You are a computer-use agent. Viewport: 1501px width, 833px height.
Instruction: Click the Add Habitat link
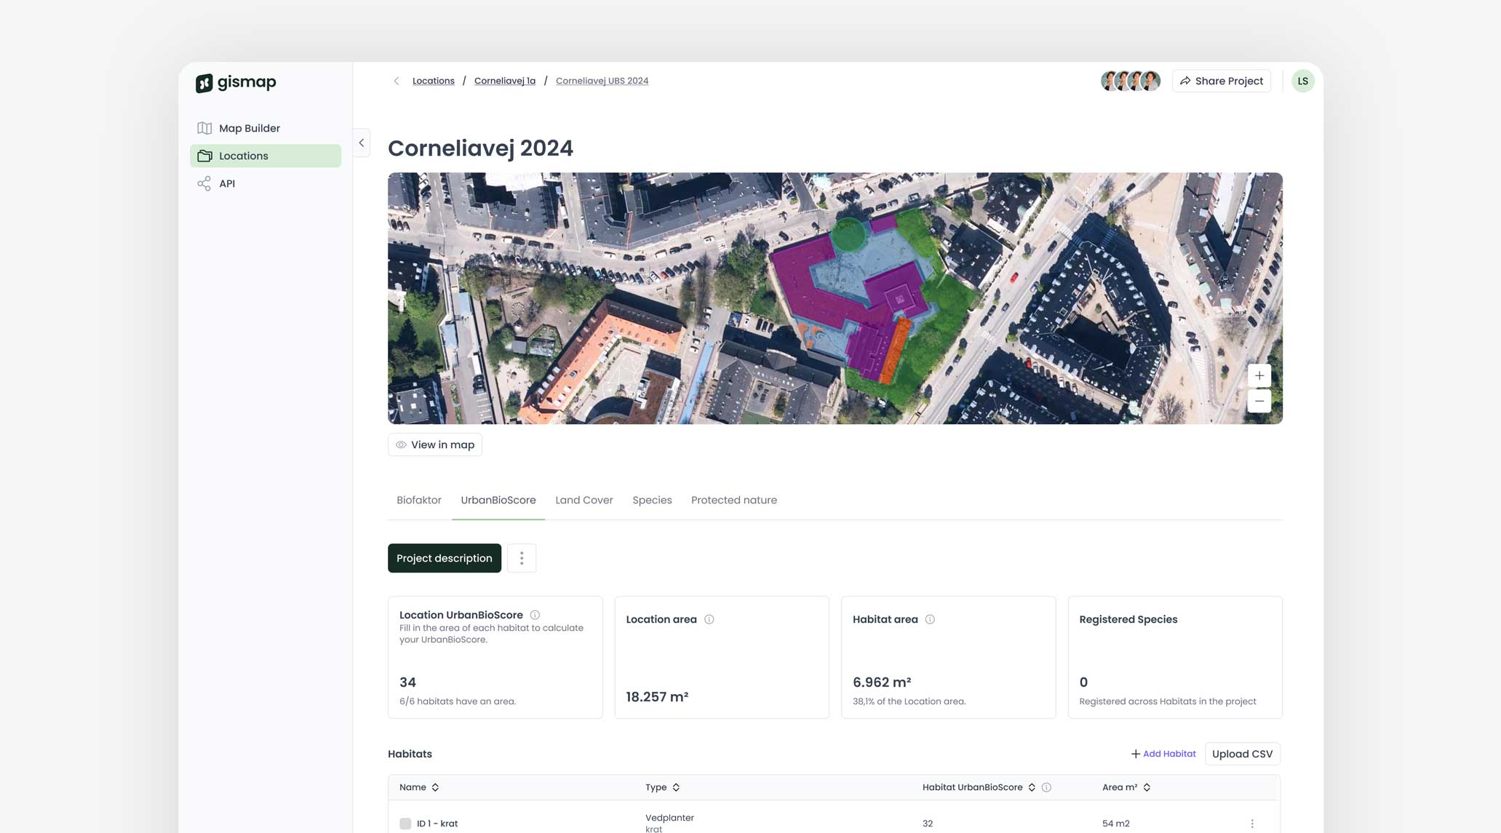pyautogui.click(x=1163, y=754)
